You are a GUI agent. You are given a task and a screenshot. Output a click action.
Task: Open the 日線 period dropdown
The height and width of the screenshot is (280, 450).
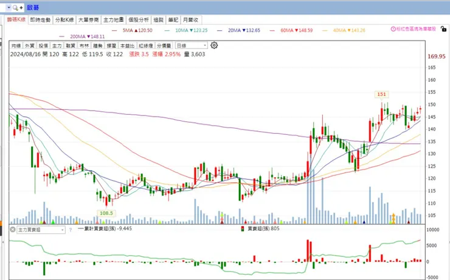tap(192, 46)
